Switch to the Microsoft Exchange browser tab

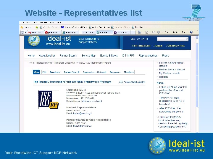pyautogui.click(x=70, y=32)
